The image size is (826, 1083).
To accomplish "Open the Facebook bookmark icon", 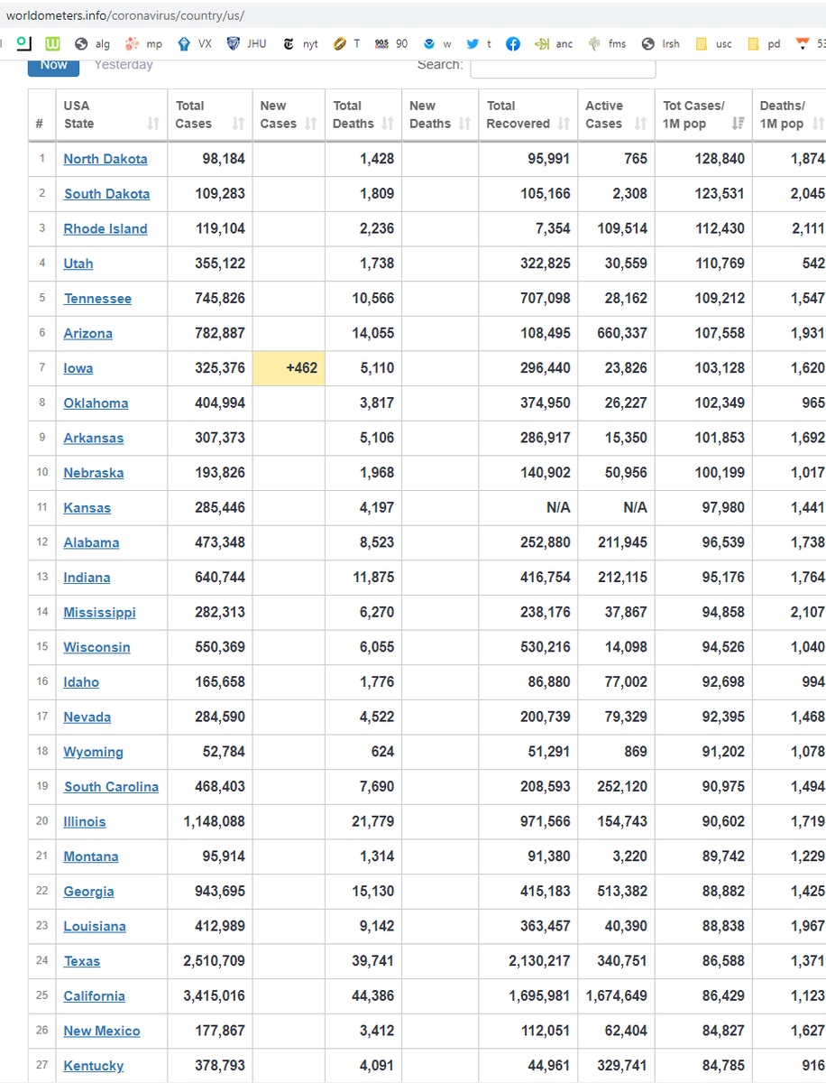I will click(x=513, y=43).
